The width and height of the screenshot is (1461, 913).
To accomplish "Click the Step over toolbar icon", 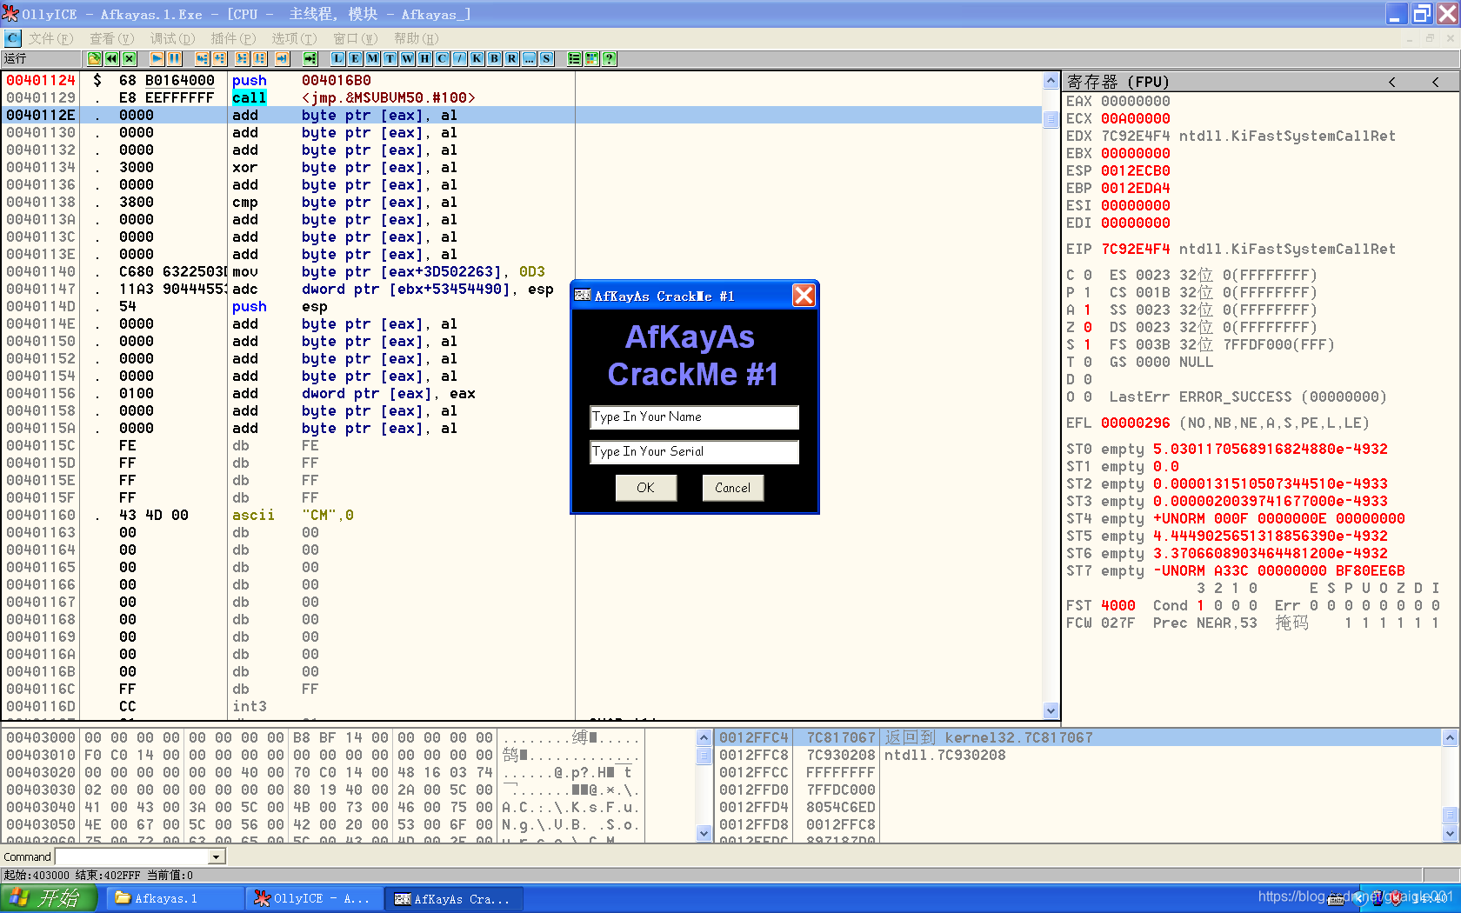I will point(220,58).
